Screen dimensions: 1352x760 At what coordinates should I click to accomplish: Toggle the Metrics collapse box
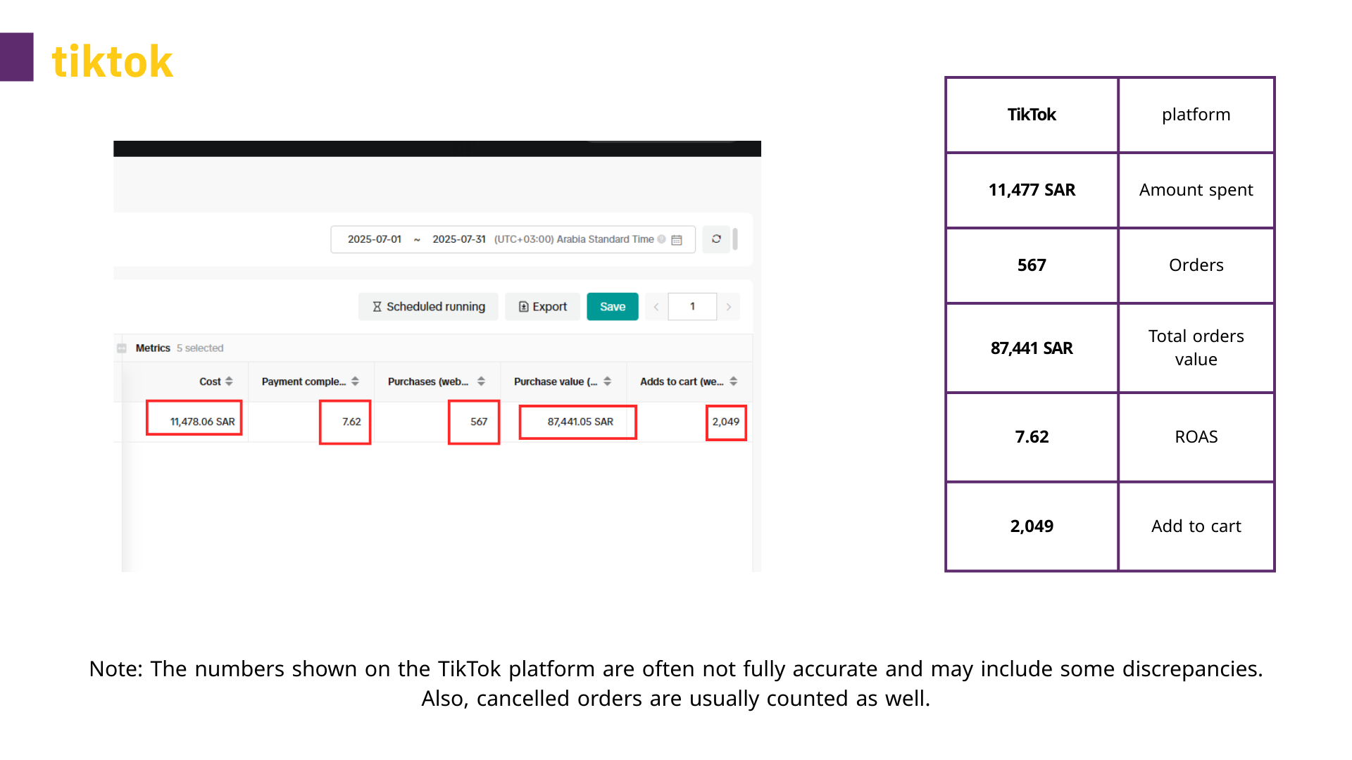[122, 348]
